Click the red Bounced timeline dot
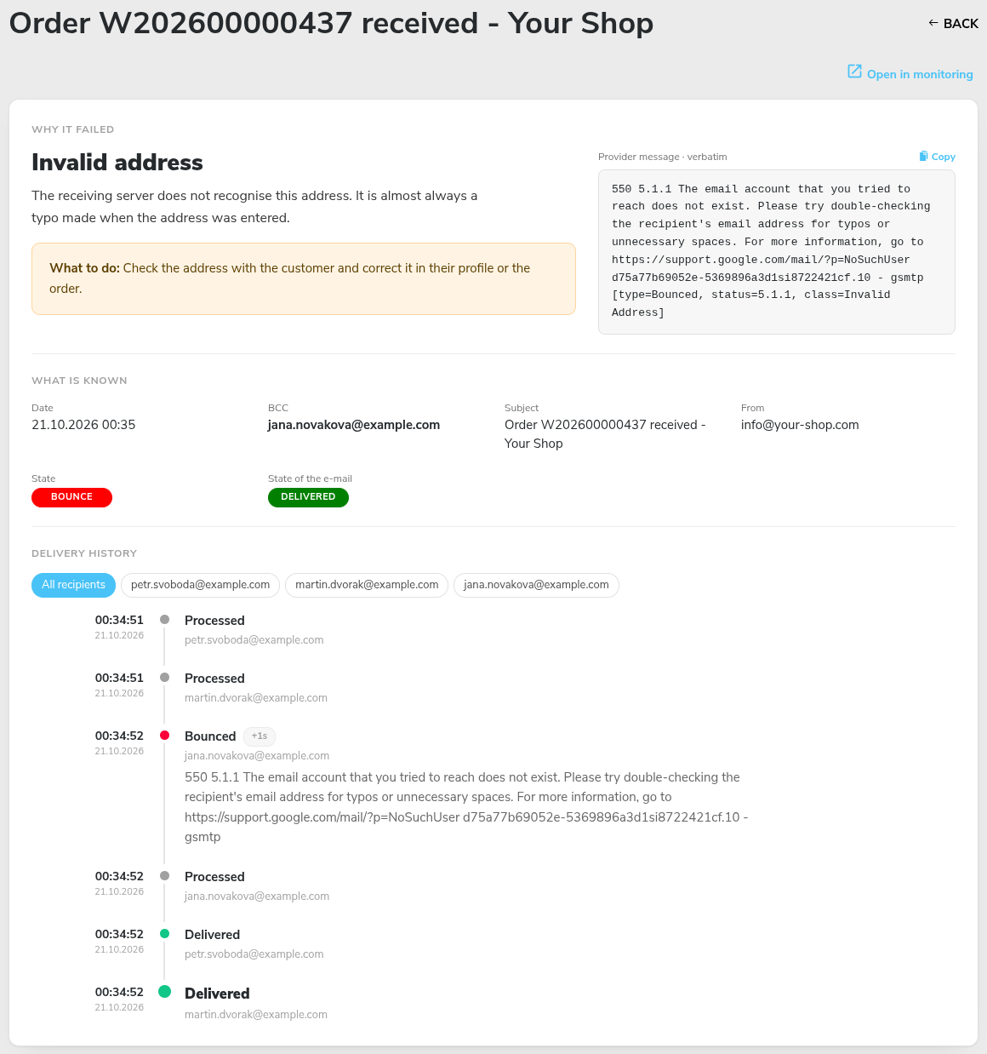The height and width of the screenshot is (1054, 987). 164,736
